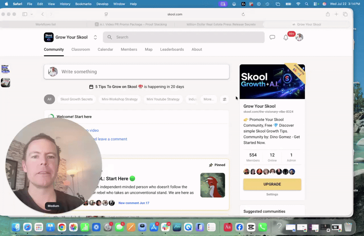Open the sidebar dropdown chevron in Safari
The image size is (364, 236).
[32, 14]
